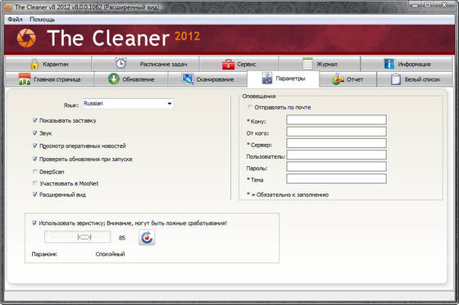Click the Сервер input field
The image size is (459, 305).
tap(336, 143)
